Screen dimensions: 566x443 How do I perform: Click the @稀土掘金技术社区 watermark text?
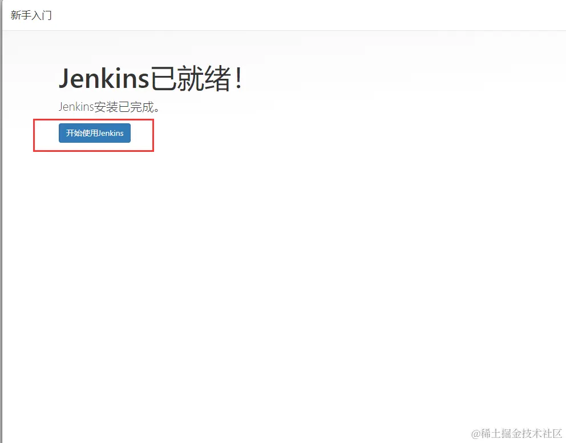[x=517, y=433]
